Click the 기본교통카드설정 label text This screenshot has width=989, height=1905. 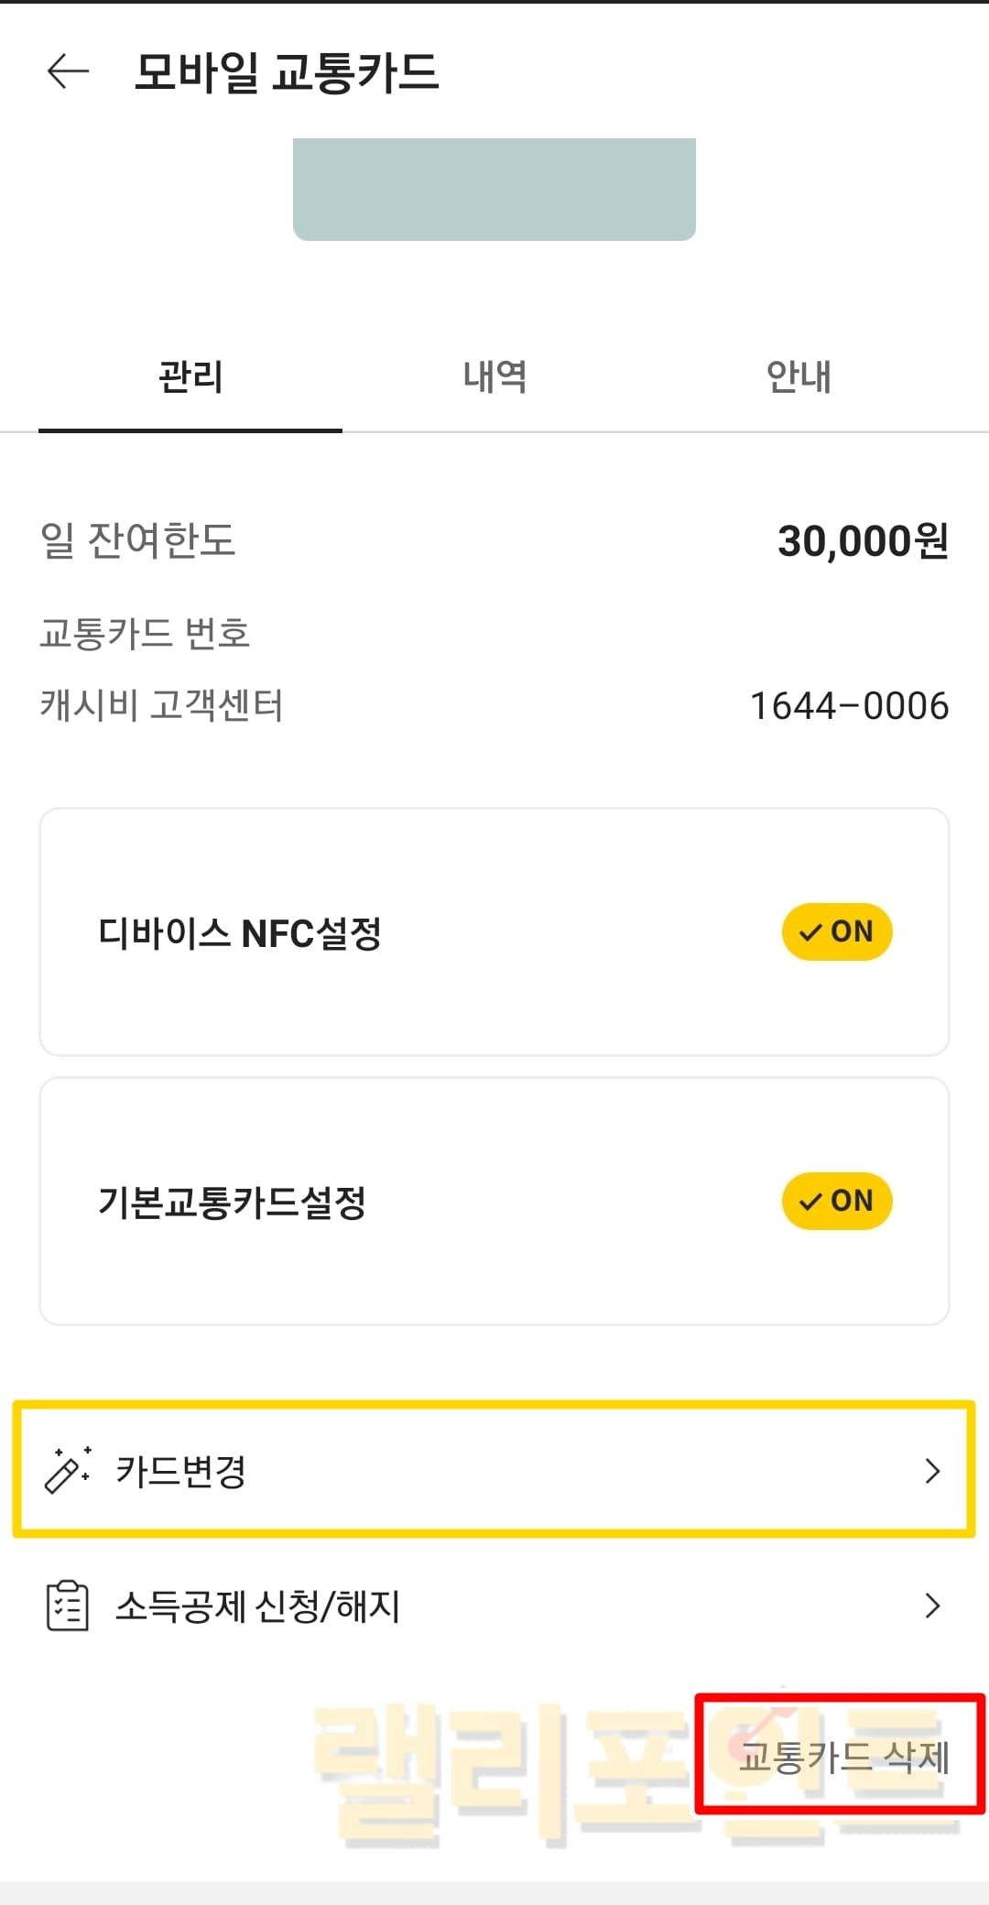233,1203
